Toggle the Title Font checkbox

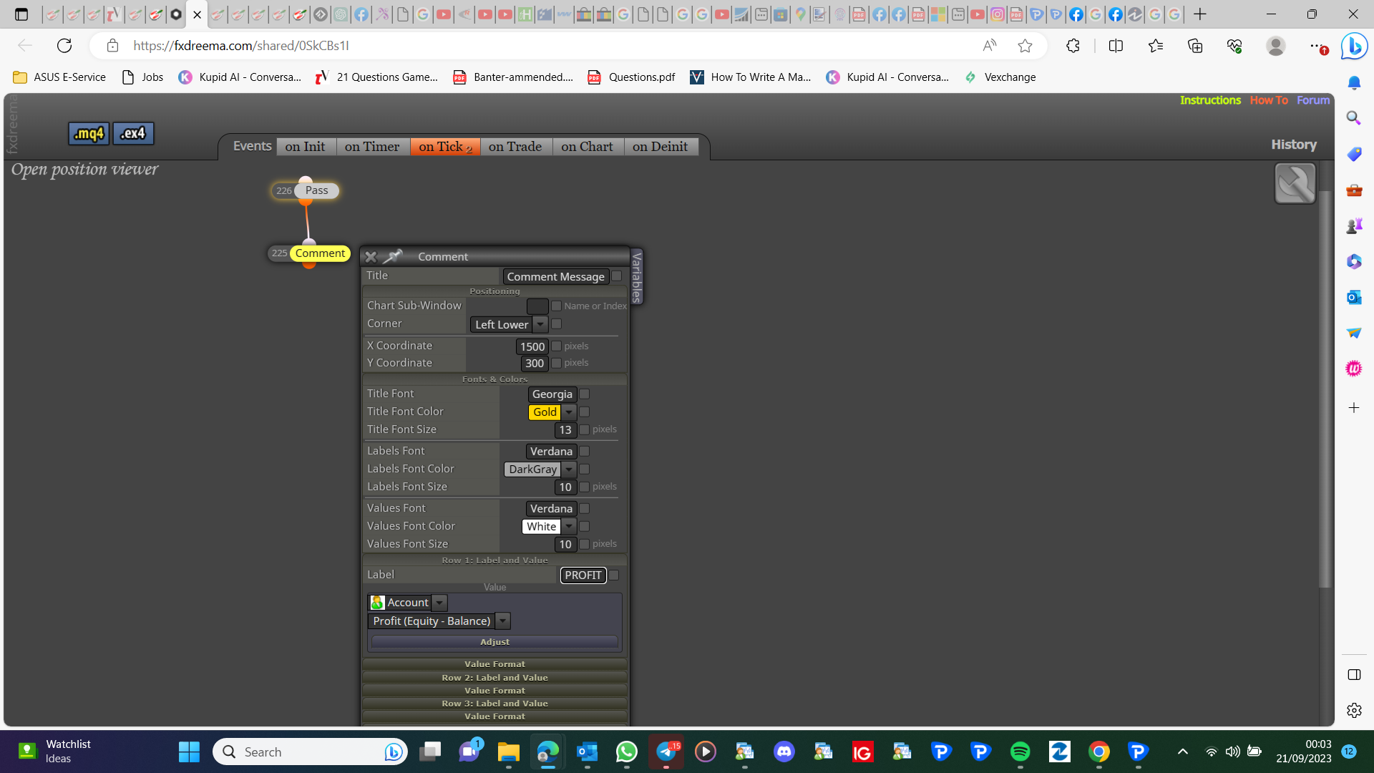(x=584, y=394)
